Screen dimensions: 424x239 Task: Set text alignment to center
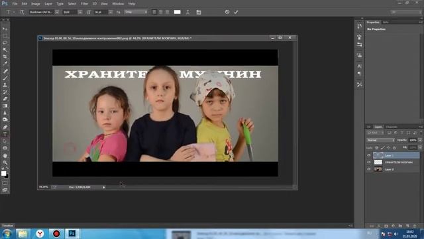point(160,12)
